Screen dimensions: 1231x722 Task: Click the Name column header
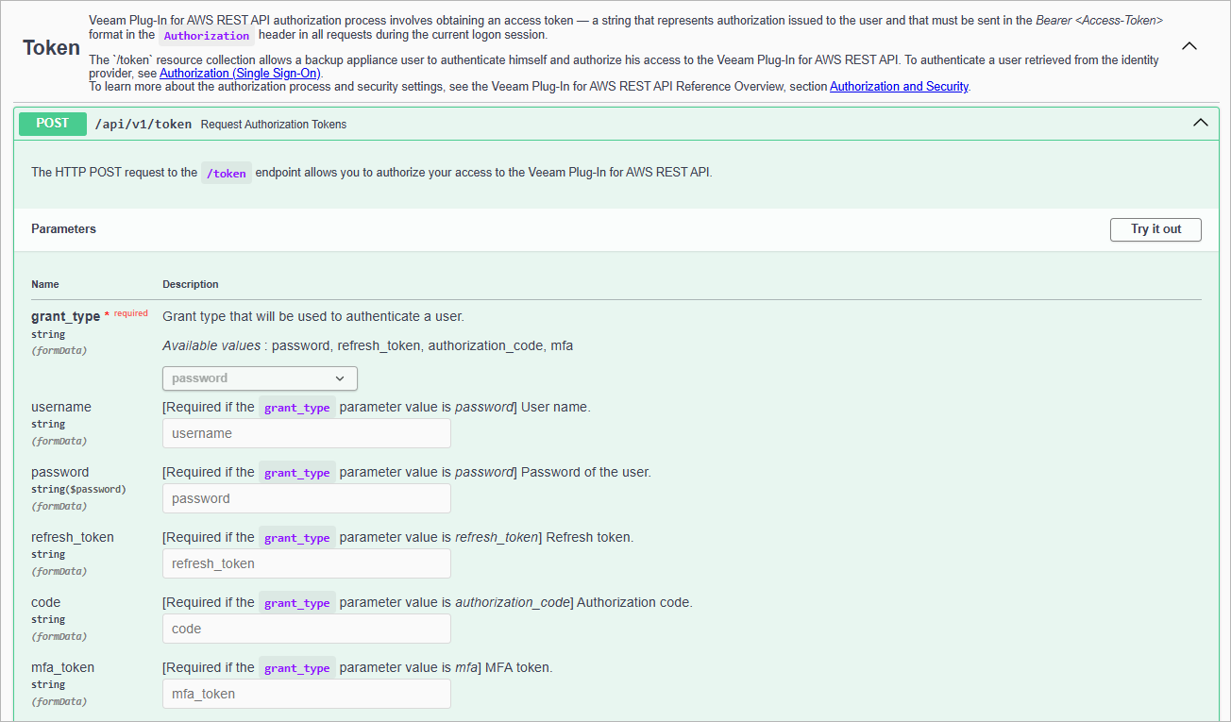(x=45, y=284)
